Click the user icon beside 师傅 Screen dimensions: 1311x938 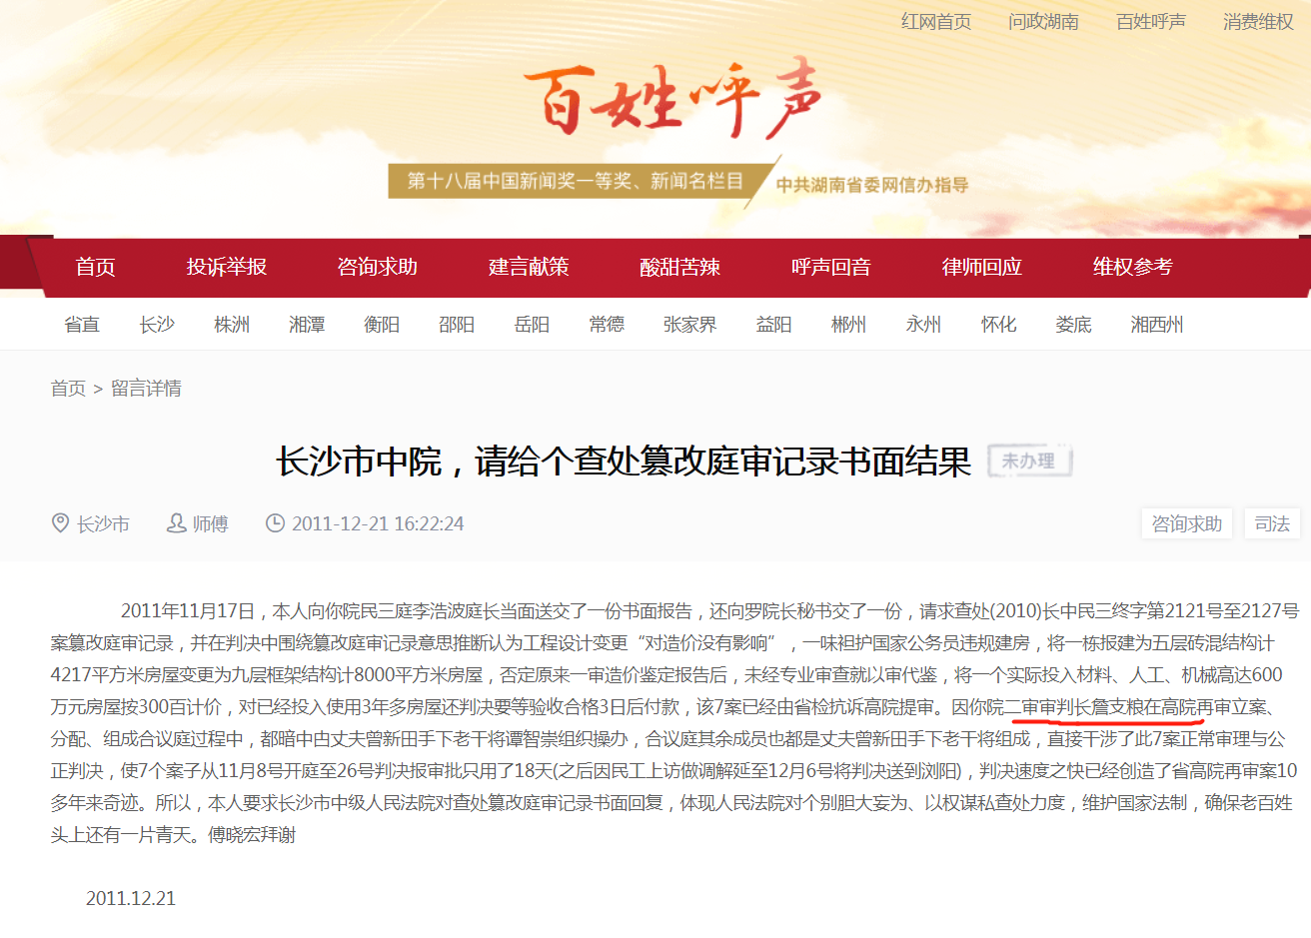tap(176, 523)
